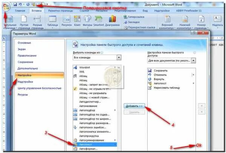Select Автодиспетчер... in the commands list

pyautogui.click(x=95, y=102)
